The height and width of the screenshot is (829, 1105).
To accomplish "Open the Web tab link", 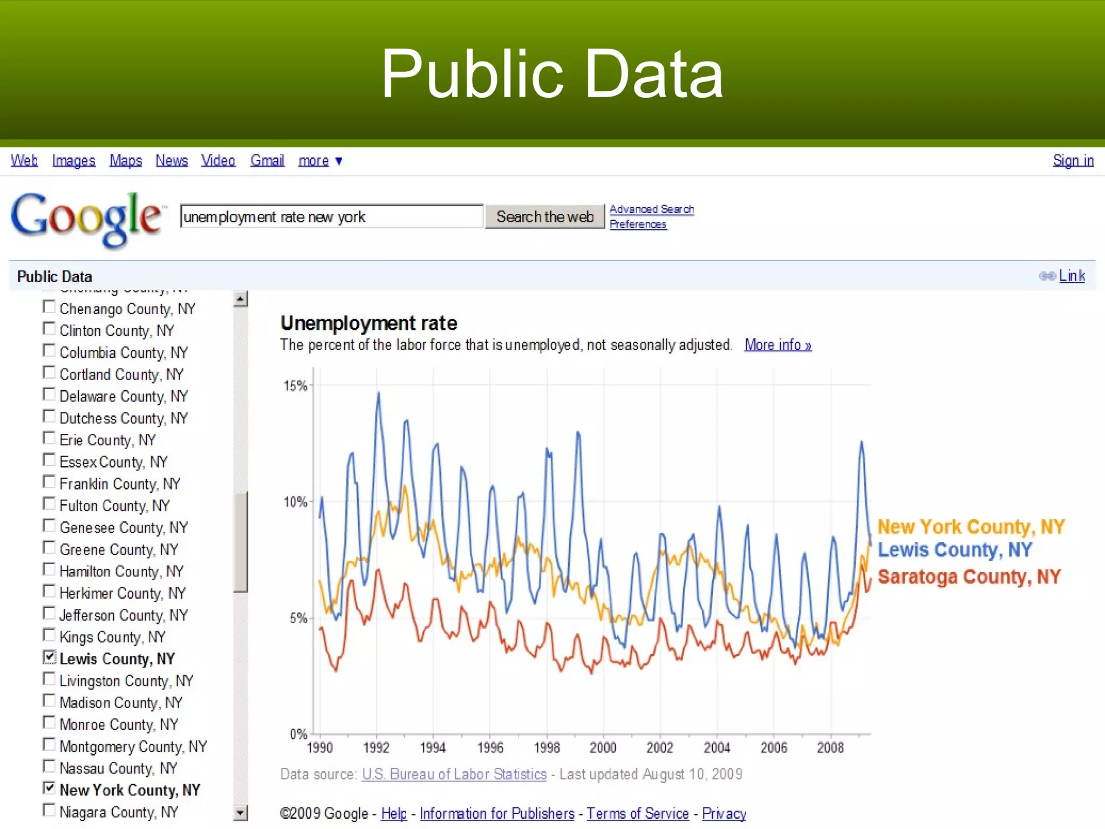I will tap(24, 161).
